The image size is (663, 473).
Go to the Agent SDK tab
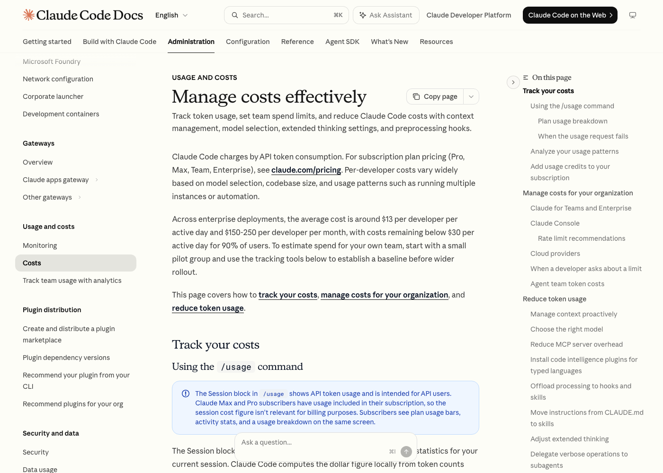click(342, 42)
